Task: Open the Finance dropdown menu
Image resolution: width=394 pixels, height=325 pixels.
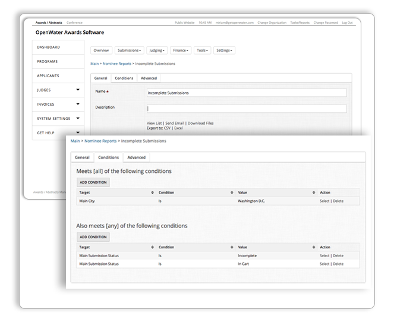Action: (181, 51)
